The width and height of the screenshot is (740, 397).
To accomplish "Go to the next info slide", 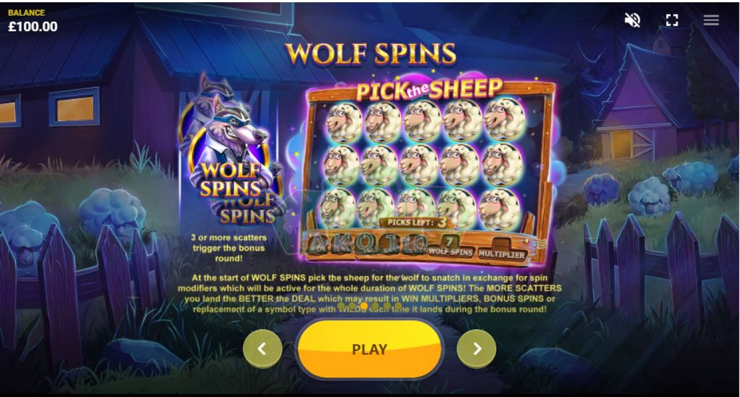I will pyautogui.click(x=477, y=349).
